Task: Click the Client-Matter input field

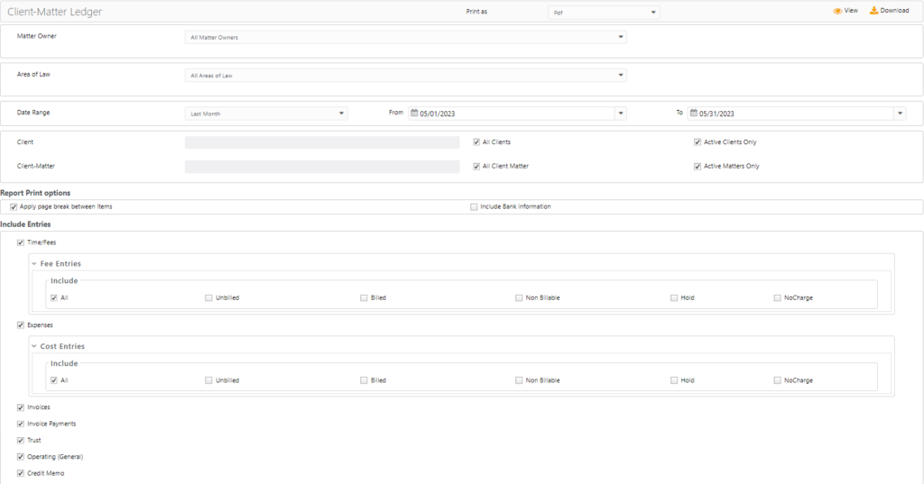Action: [321, 167]
